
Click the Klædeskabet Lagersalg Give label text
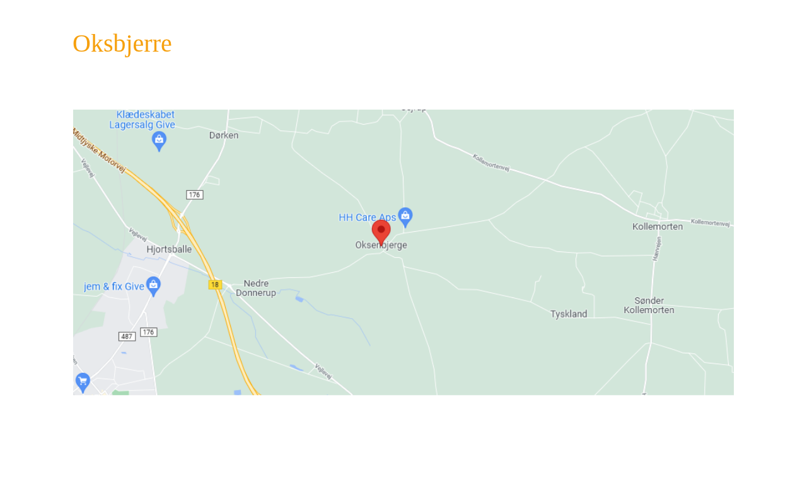pyautogui.click(x=142, y=120)
